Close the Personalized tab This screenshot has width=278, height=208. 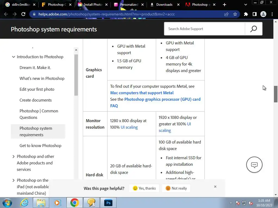(x=143, y=5)
